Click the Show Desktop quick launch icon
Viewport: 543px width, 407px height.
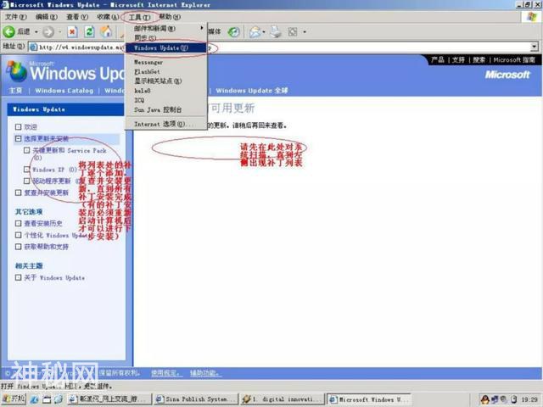click(47, 399)
